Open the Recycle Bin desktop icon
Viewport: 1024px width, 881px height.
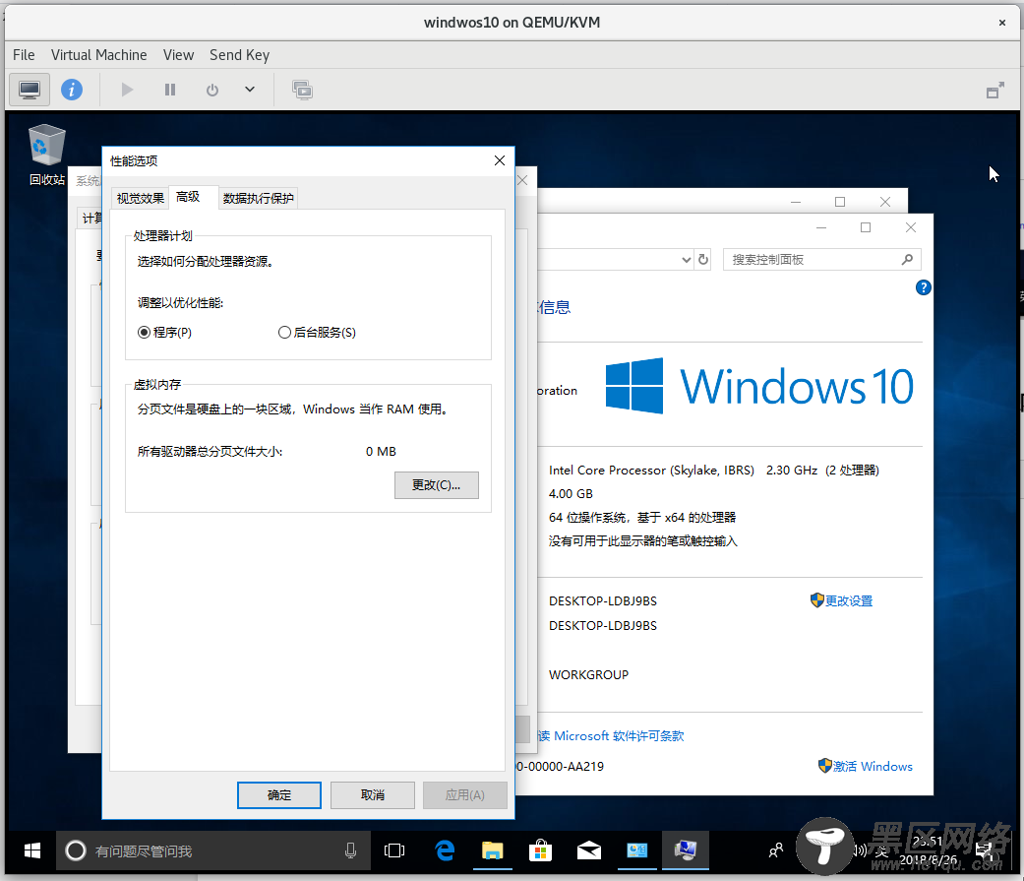[47, 155]
